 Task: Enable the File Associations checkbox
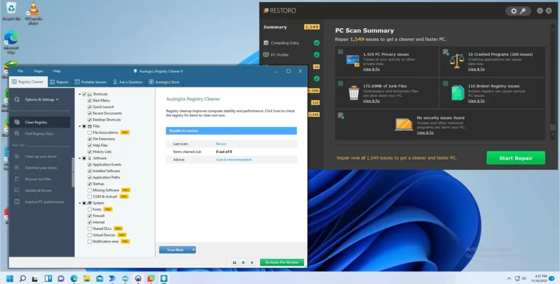pyautogui.click(x=90, y=133)
